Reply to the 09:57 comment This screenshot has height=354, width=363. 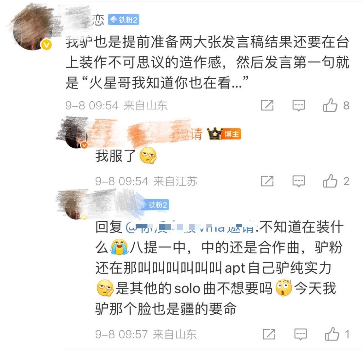click(300, 334)
